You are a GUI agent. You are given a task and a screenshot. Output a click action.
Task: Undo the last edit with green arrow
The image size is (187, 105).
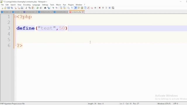[37, 8]
